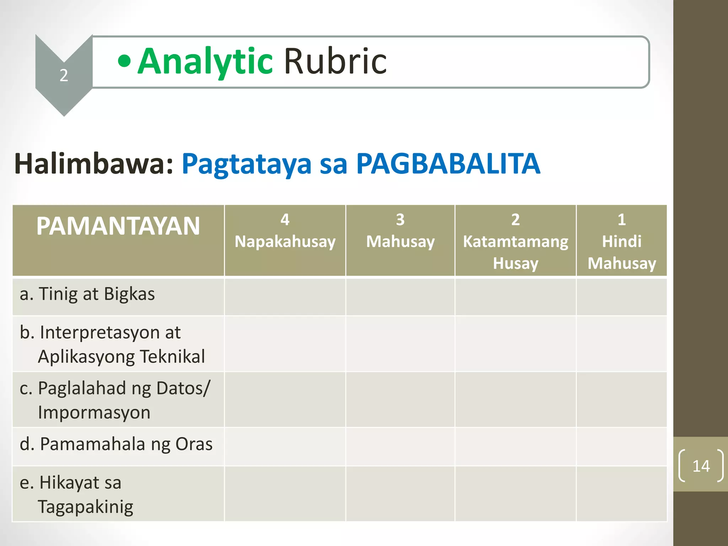Click the PAMANTAYAN header cell

[x=118, y=240]
